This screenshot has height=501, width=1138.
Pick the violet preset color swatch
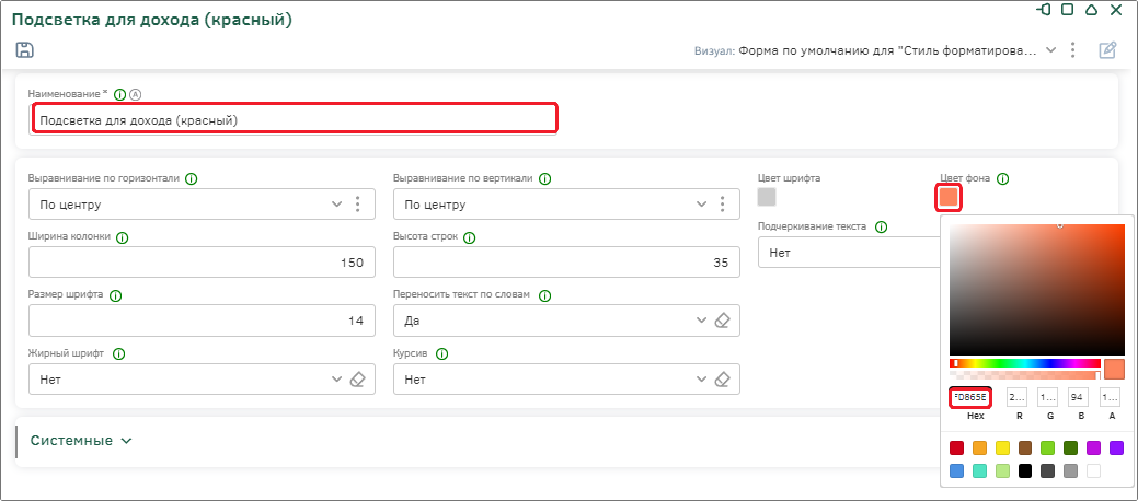coord(1117,448)
